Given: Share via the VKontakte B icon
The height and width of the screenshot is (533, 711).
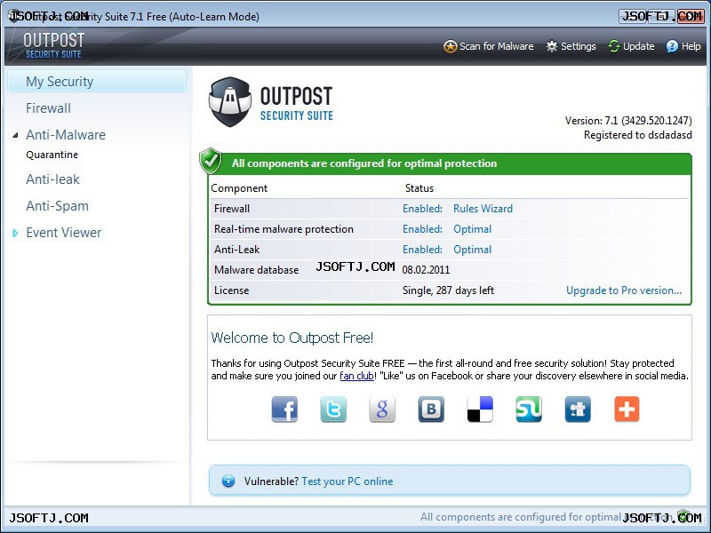Looking at the screenshot, I should coord(431,410).
